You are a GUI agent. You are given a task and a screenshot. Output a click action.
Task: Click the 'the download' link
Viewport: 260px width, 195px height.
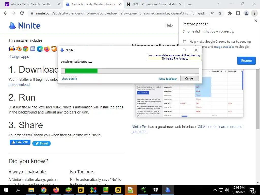pos(19,85)
